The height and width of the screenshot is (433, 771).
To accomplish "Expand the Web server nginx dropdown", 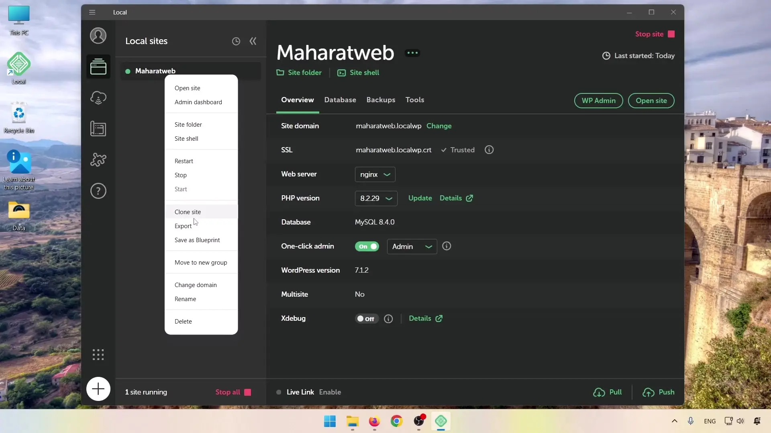I will pyautogui.click(x=375, y=174).
